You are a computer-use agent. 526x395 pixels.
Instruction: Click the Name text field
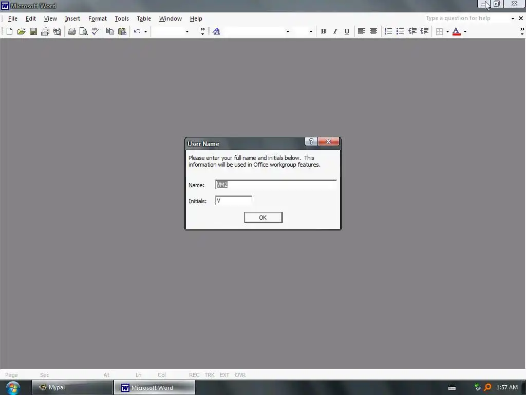[276, 185]
